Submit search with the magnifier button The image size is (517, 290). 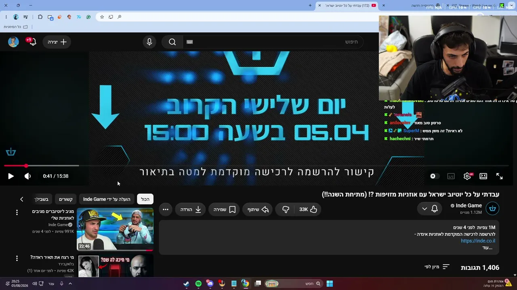(172, 42)
